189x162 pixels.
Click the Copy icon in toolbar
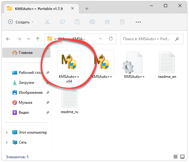pyautogui.click(x=62, y=22)
